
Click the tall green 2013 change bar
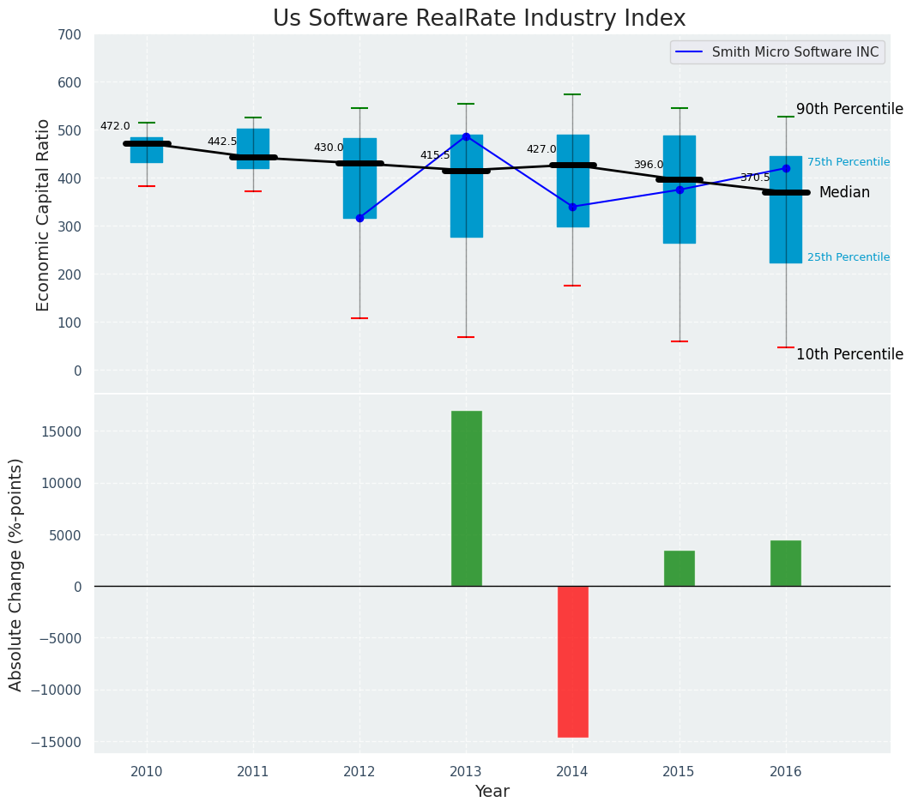[466, 498]
